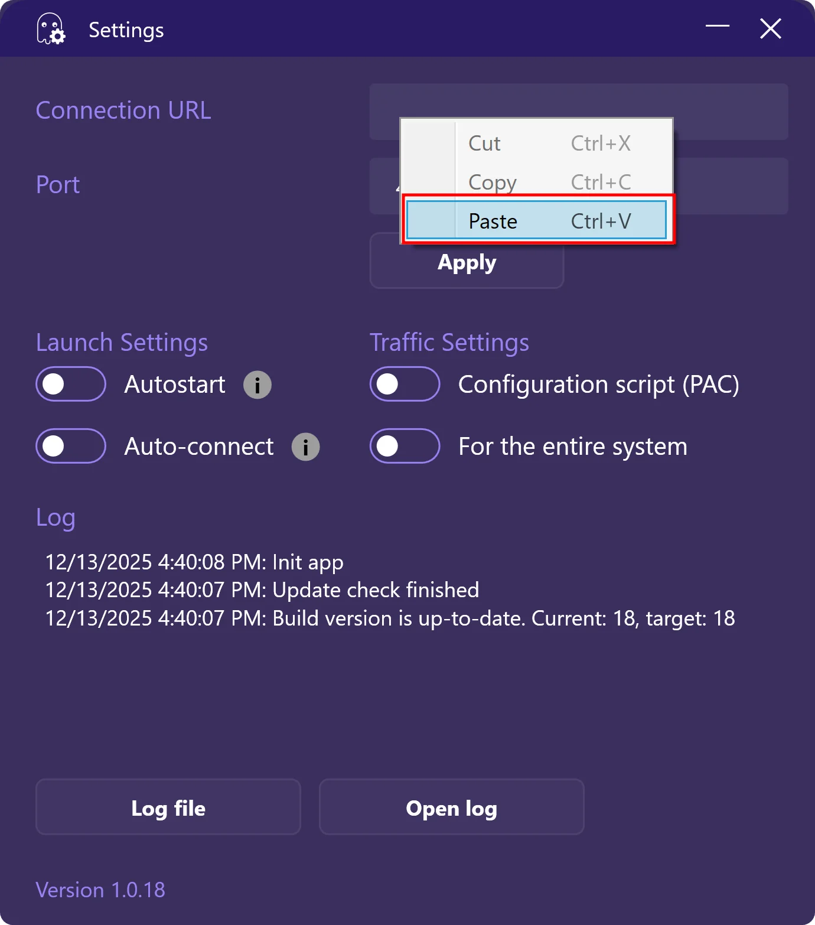The image size is (815, 925).
Task: Open the log with Open log button
Action: (452, 807)
